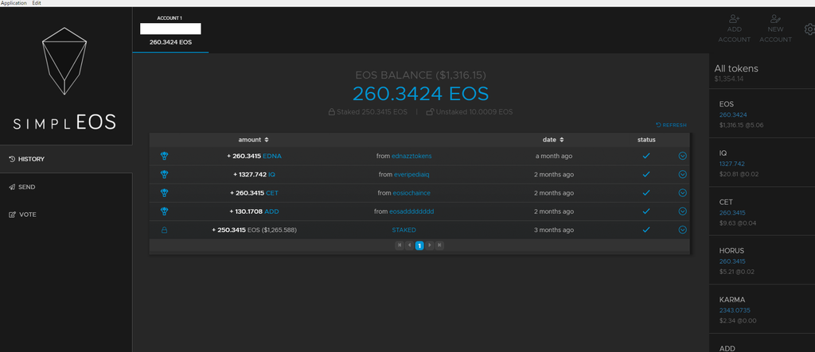Open the Application menu

pyautogui.click(x=14, y=3)
